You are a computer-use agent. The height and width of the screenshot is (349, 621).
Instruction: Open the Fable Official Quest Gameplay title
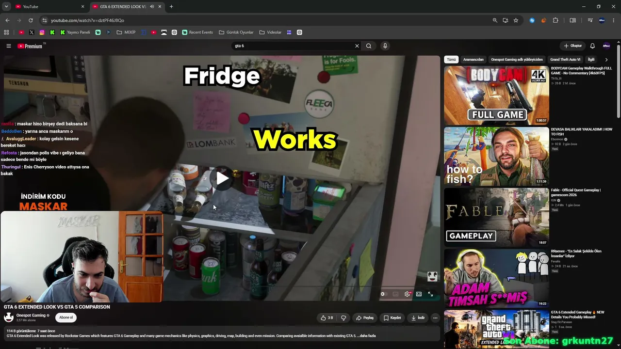(x=576, y=192)
